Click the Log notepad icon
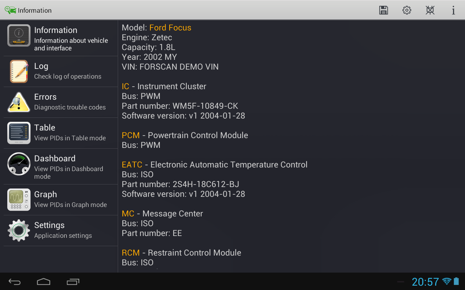The height and width of the screenshot is (290, 465). (19, 71)
